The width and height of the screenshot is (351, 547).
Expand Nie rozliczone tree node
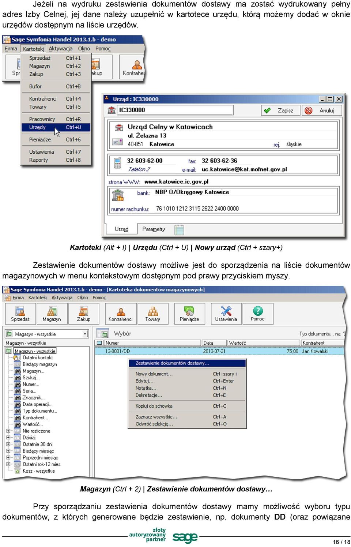point(8,431)
